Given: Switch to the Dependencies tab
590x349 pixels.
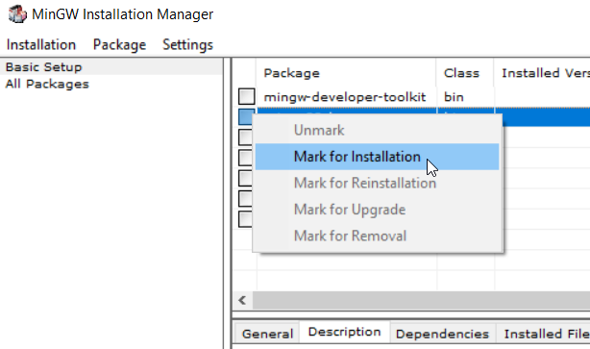Looking at the screenshot, I should (x=442, y=334).
